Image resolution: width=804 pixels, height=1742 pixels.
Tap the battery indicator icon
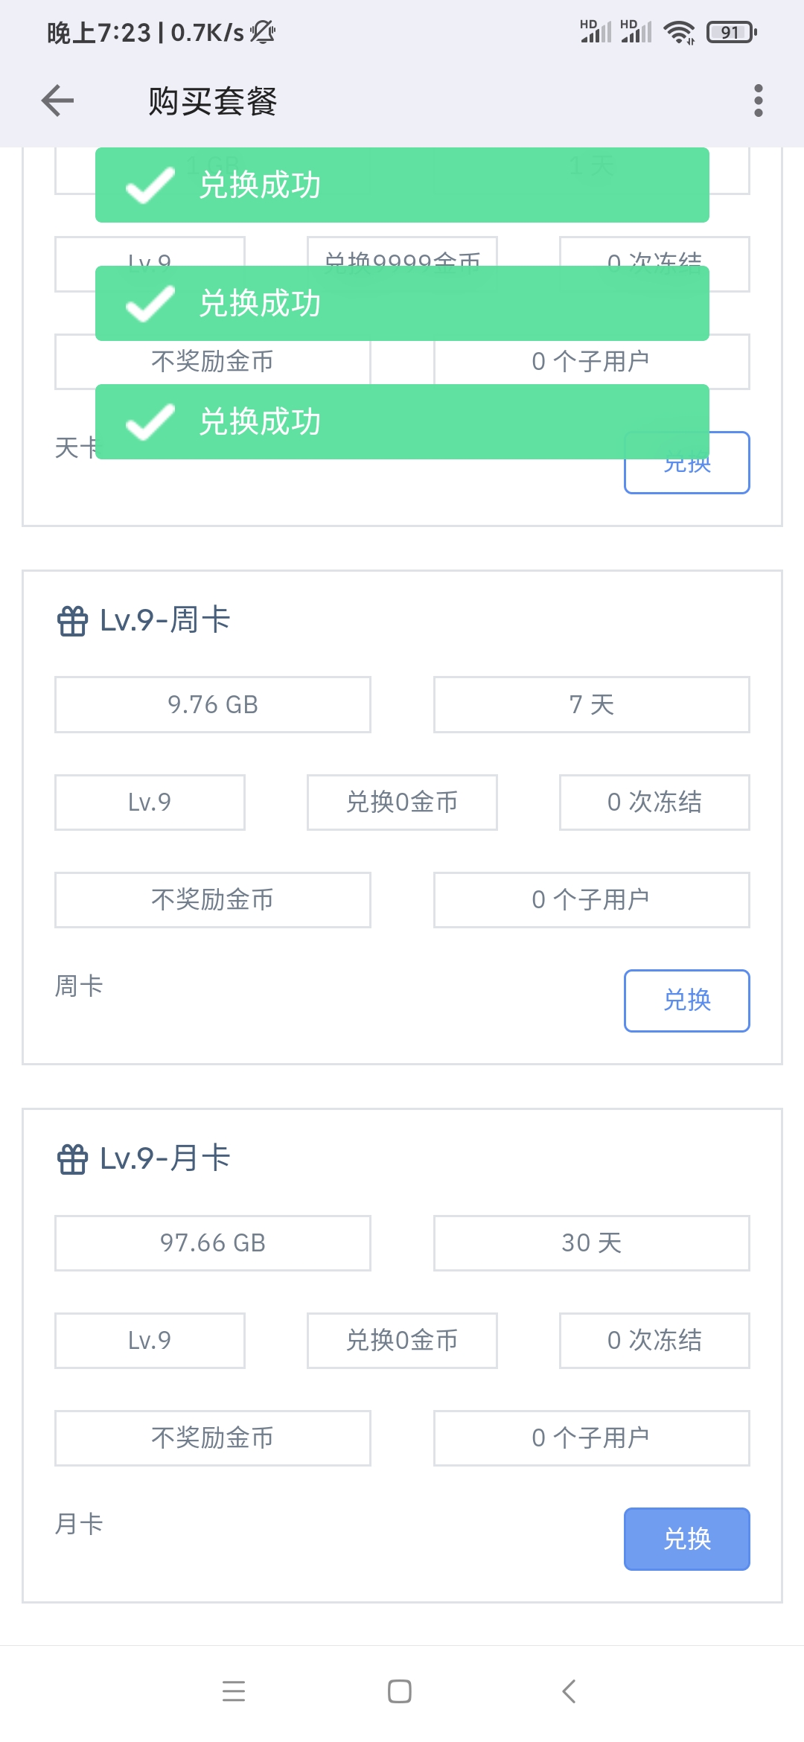click(731, 32)
